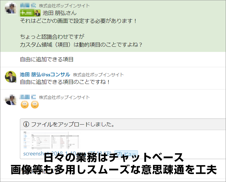Click 株式会社ポップインサイト label in the top message
This screenshot has width=226, height=182.
pyautogui.click(x=64, y=6)
